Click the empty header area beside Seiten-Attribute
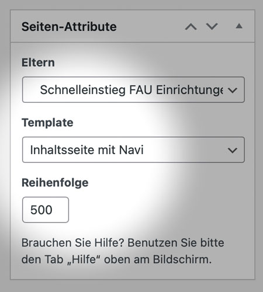The width and height of the screenshot is (263, 292). coord(150,26)
